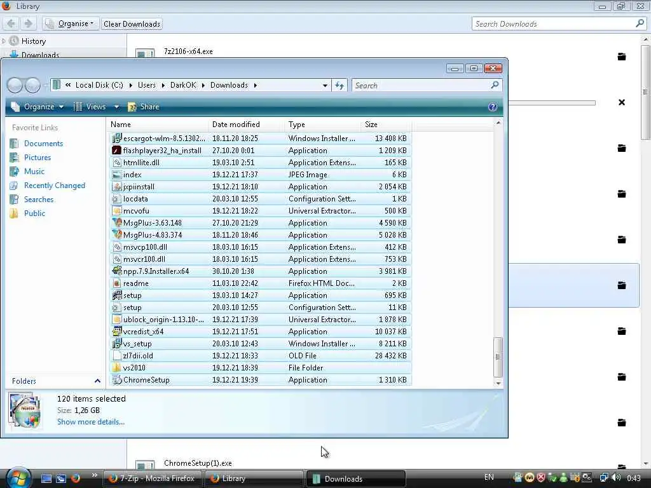The image size is (651, 488).
Task: Open Organise menu in Library window
Action: (x=71, y=24)
